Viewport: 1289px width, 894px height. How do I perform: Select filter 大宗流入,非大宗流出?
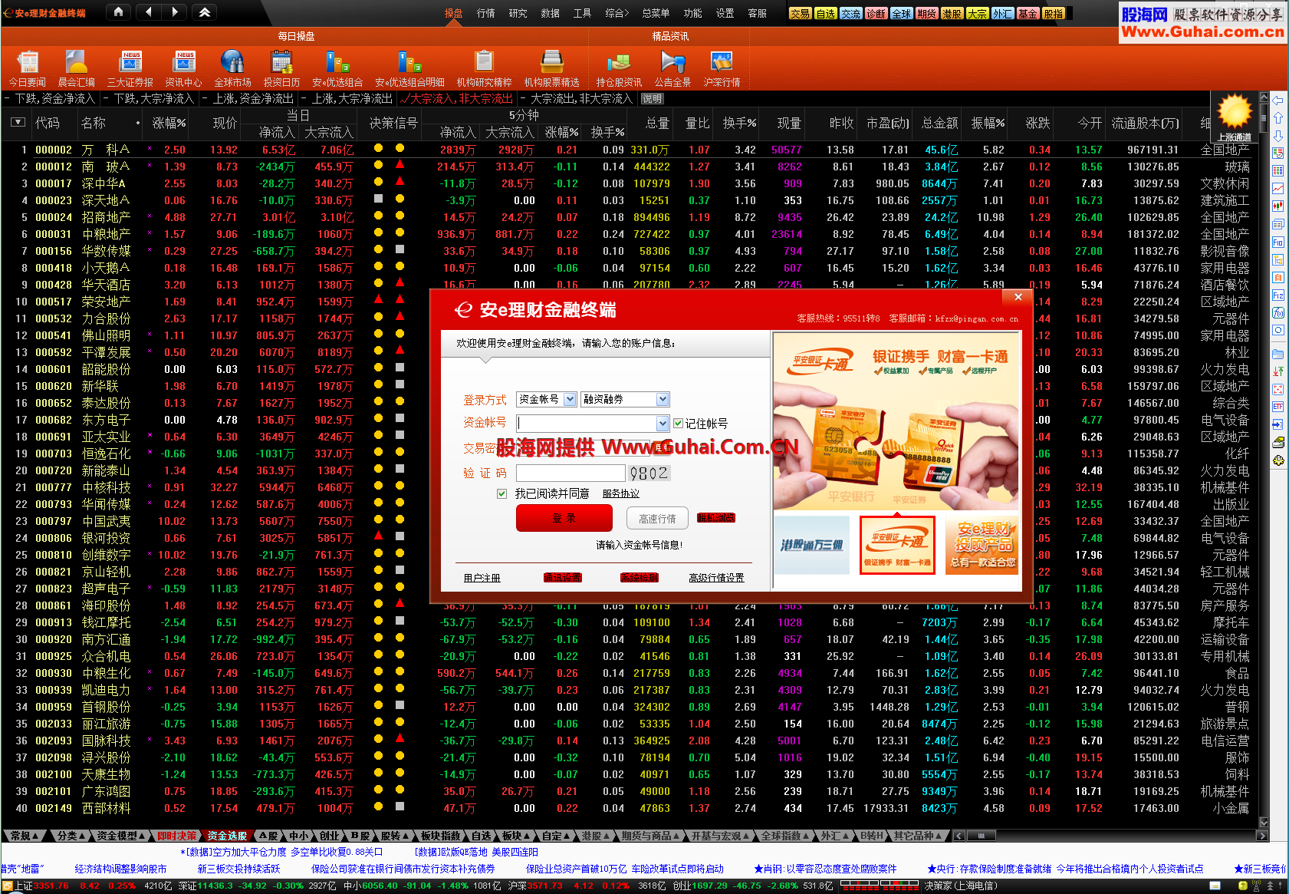coord(456,98)
